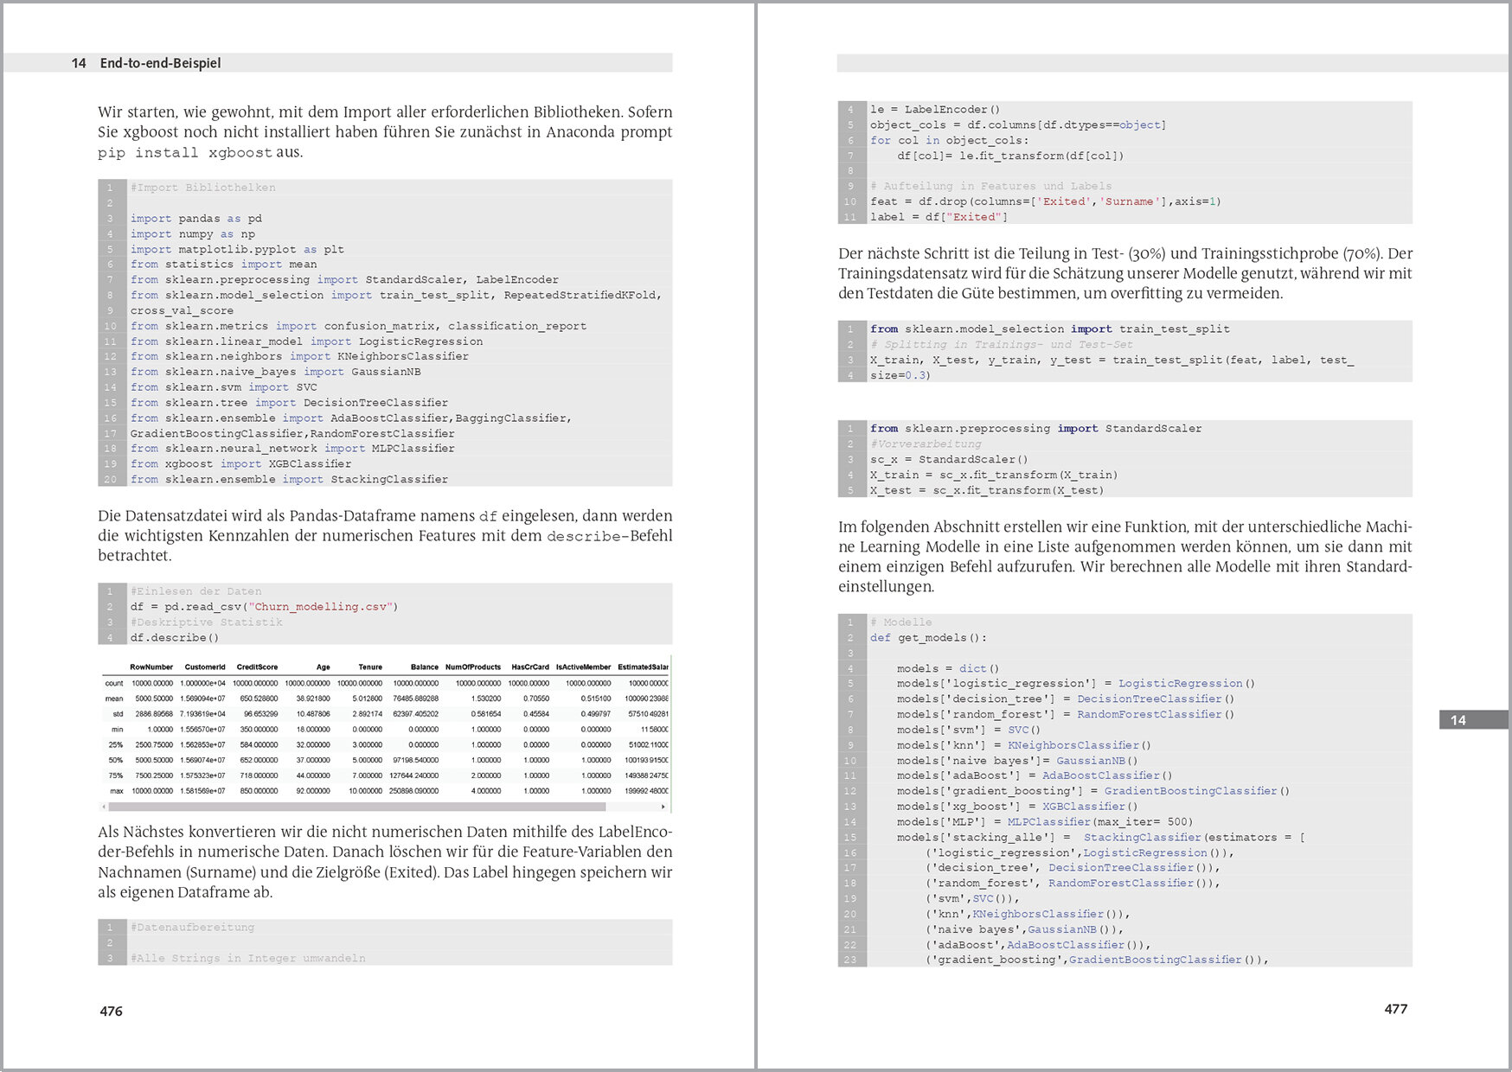1512x1072 pixels.
Task: Click the comment '#Alle Strings in Integer umwandeln'
Action: [247, 959]
